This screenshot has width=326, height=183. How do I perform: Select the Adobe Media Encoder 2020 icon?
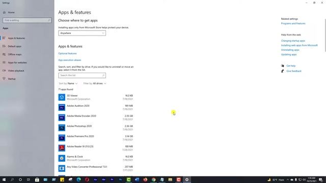tap(62, 117)
